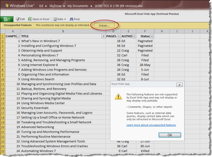Select cell 'Using Internet Explorer 8'
Image resolution: width=212 pixels, height=157 pixels.
click(x=63, y=65)
